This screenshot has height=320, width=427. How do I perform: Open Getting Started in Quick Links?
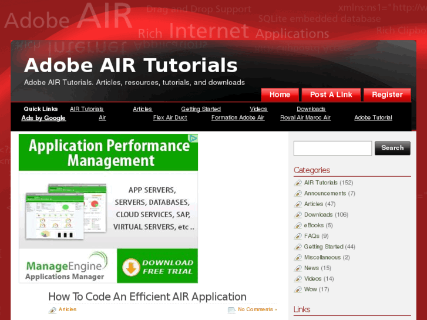coord(201,109)
